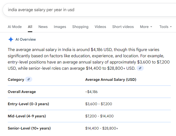Click the Senior-Level (10+ years) row label
The width and height of the screenshot is (176, 136).
tap(29, 128)
